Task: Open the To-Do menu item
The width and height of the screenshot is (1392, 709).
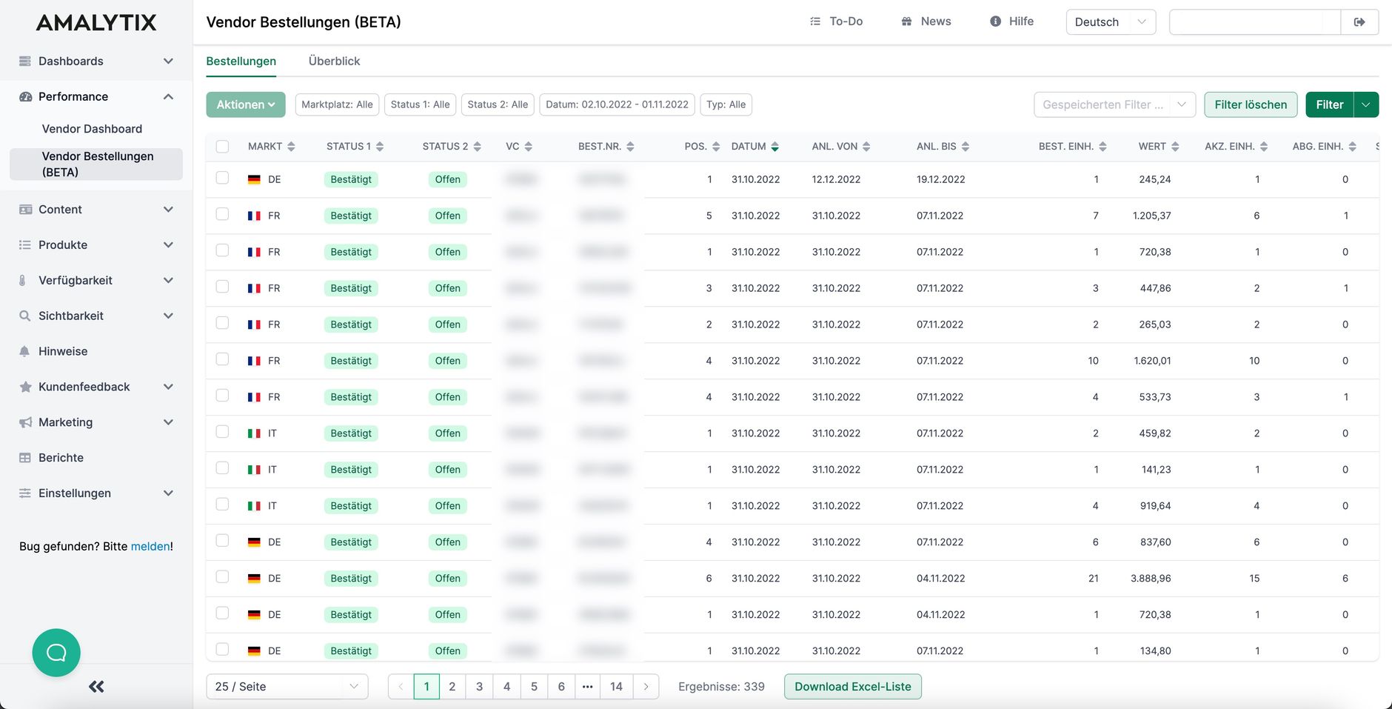Action: 837,21
